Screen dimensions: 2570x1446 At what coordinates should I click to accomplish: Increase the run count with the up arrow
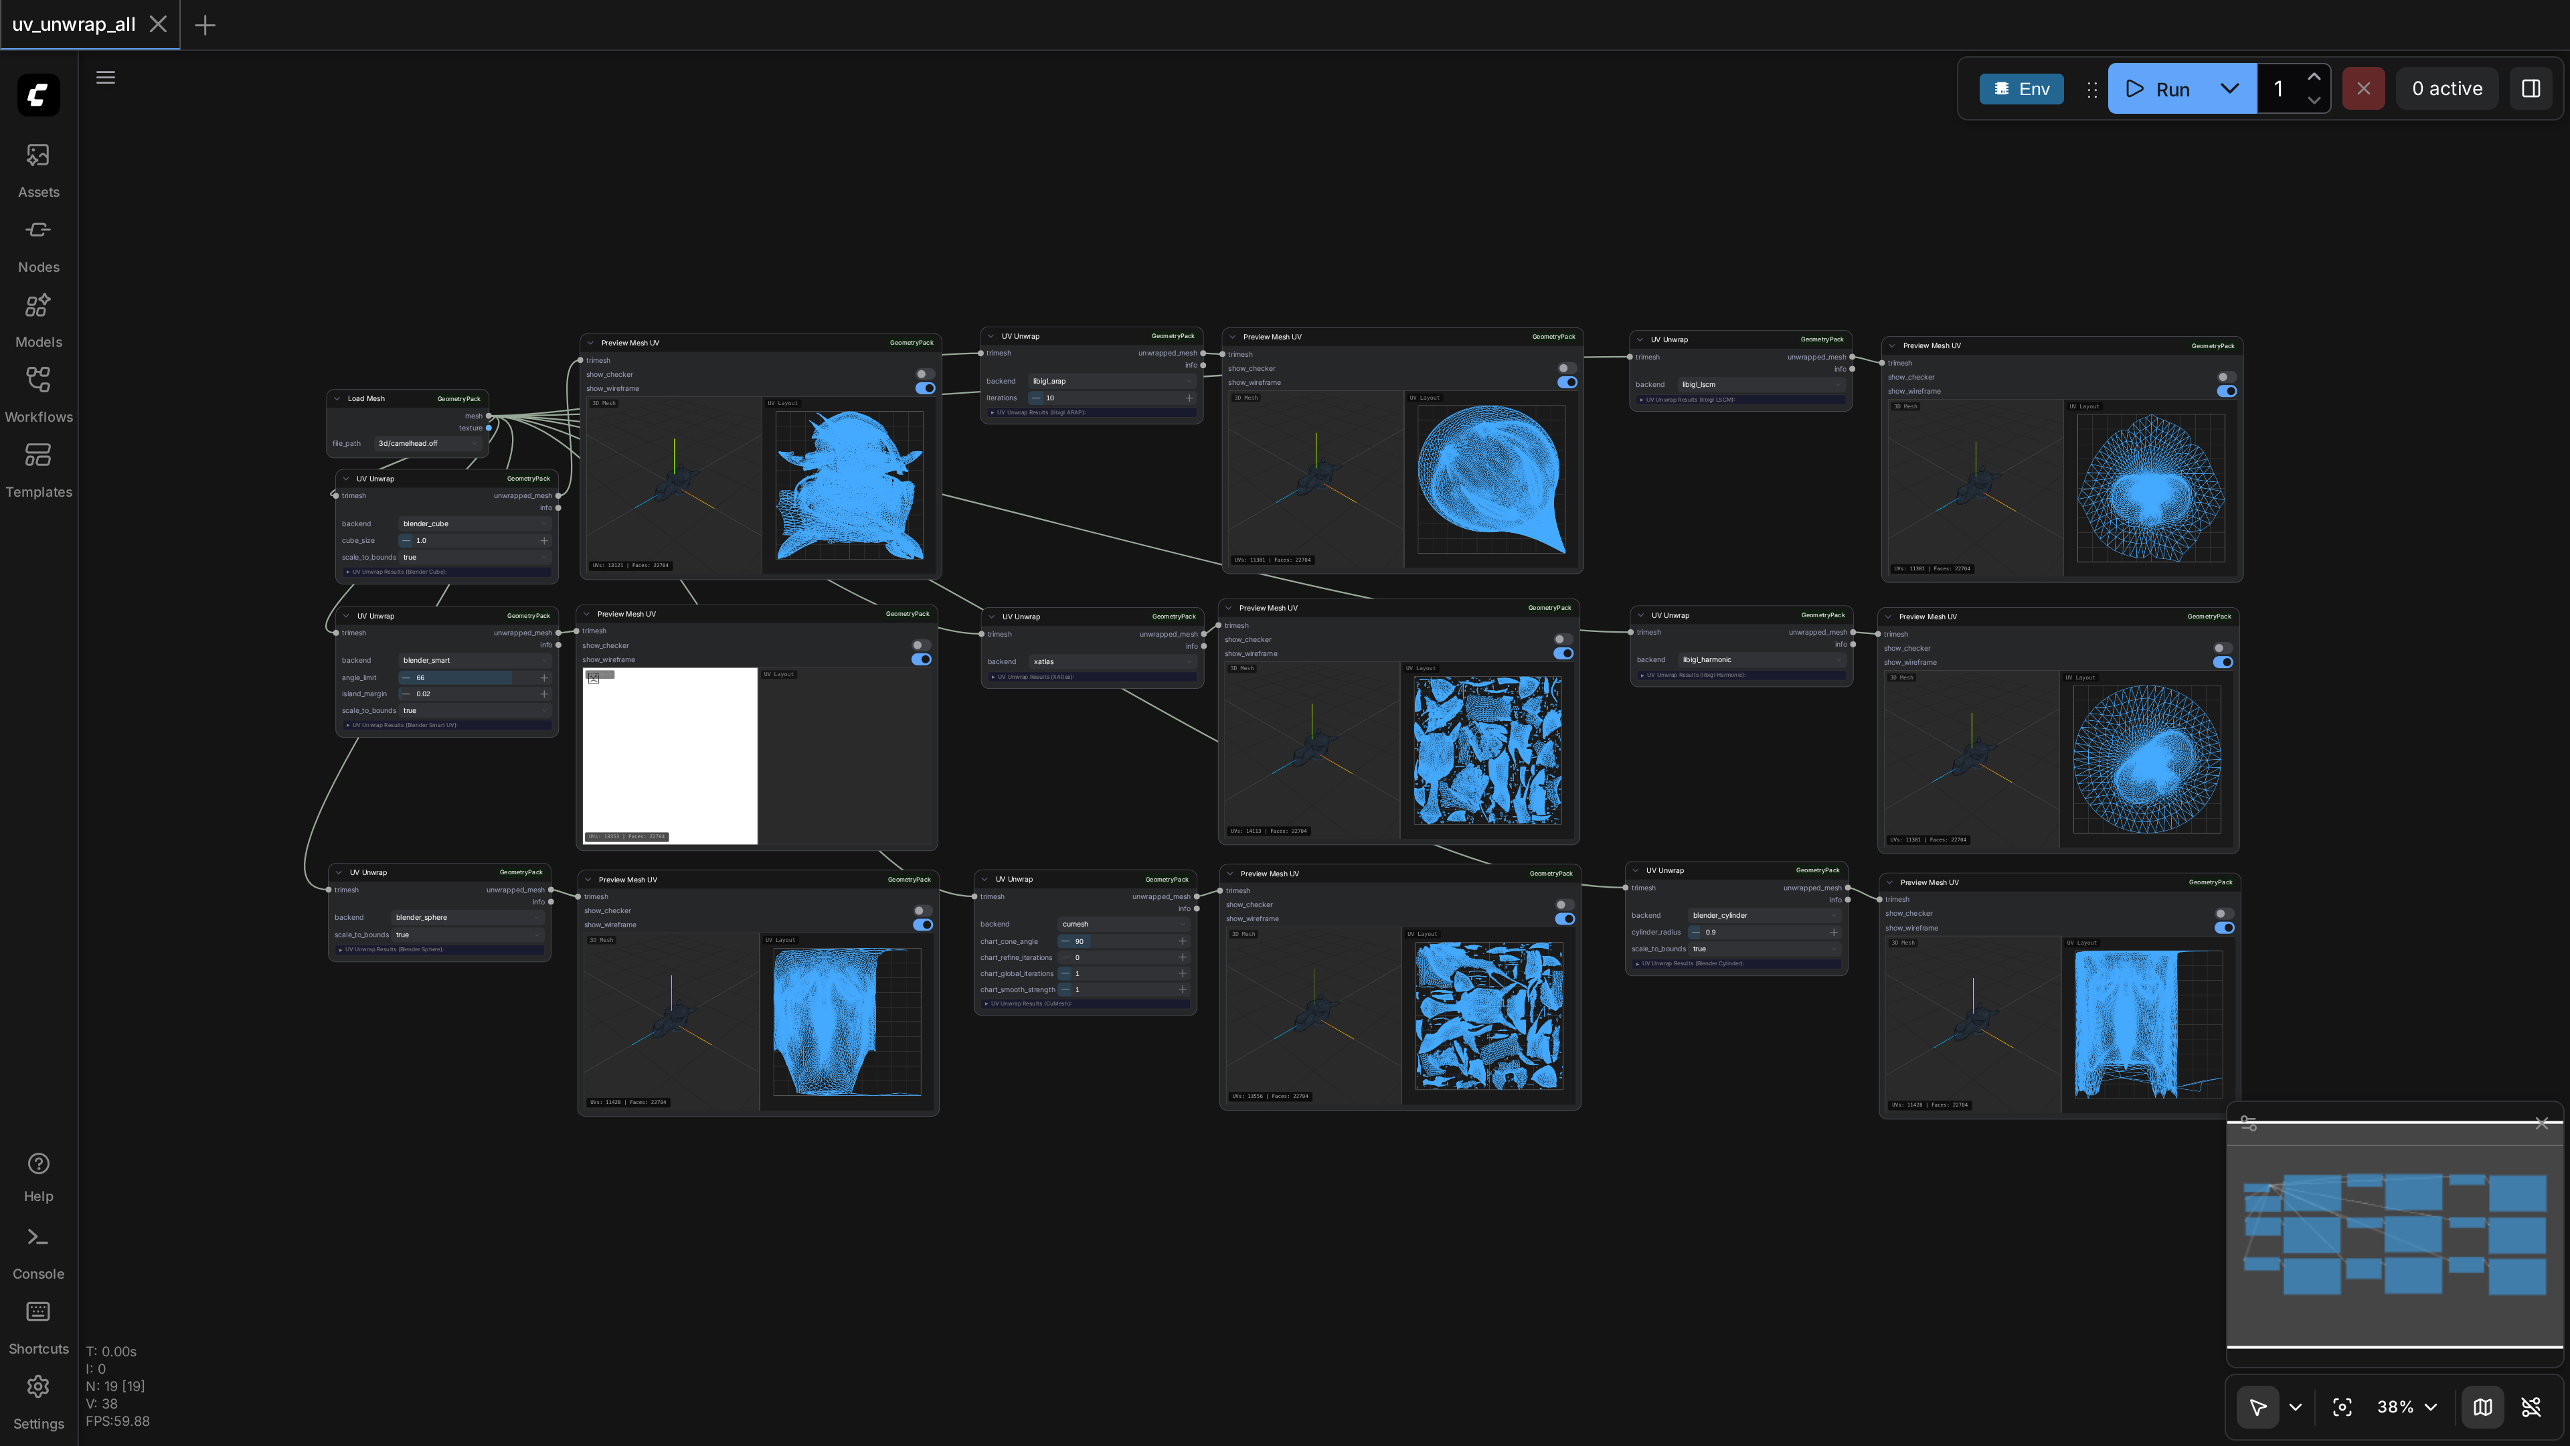pyautogui.click(x=2314, y=77)
